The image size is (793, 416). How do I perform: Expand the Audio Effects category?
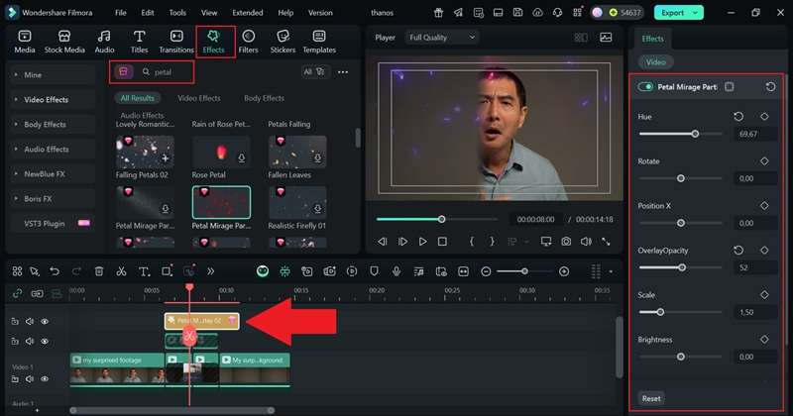[x=53, y=150]
